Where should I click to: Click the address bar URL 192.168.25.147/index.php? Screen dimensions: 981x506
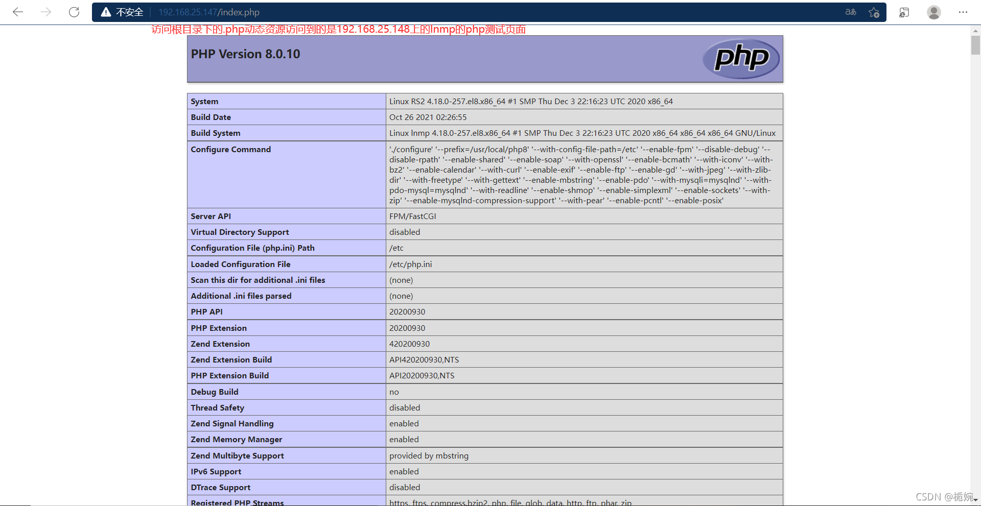tap(209, 12)
